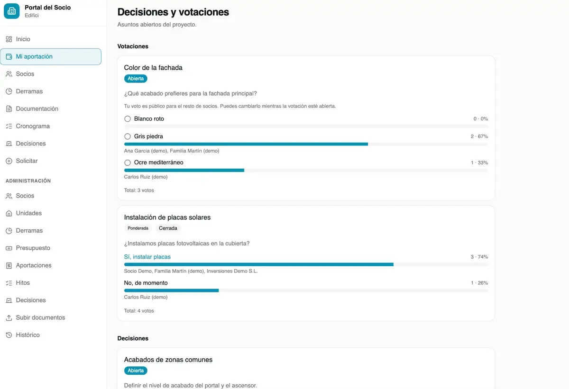This screenshot has height=389, width=569.
Task: Open the Cronograma page
Action: 51,127
